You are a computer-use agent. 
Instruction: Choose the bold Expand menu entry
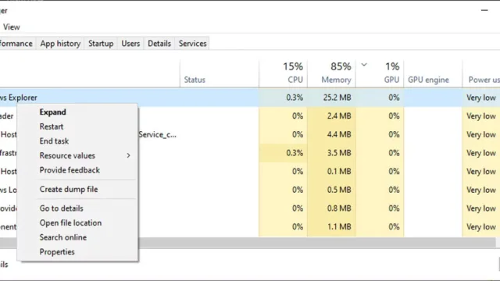52,112
